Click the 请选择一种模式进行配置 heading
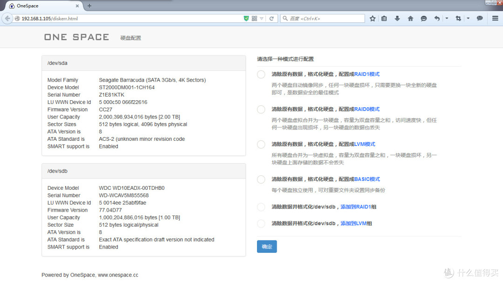The image size is (503, 283). pyautogui.click(x=285, y=59)
